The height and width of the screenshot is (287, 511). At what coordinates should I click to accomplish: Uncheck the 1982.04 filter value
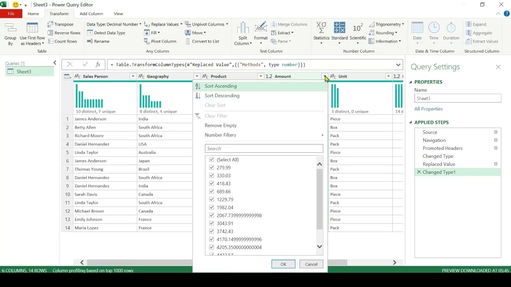click(212, 207)
